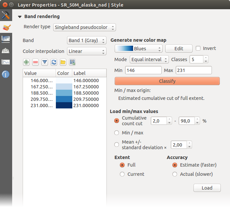230x207 pixels.
Task: Open the Render type dropdown
Action: click(x=84, y=27)
